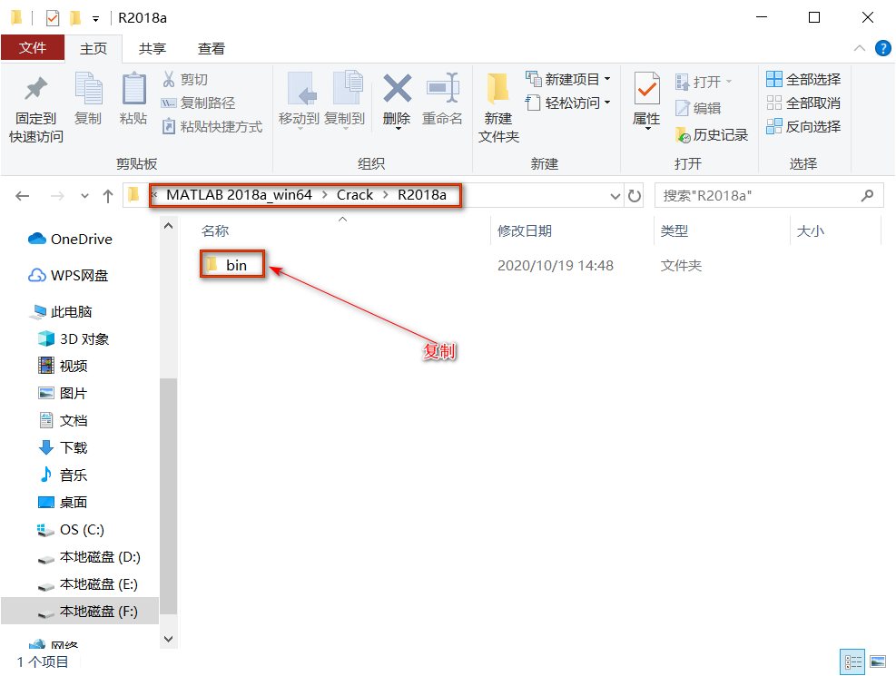Go up one folder level arrow

[x=108, y=196]
